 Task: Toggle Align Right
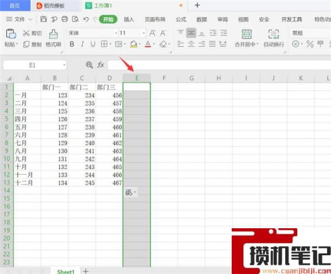click(x=201, y=44)
